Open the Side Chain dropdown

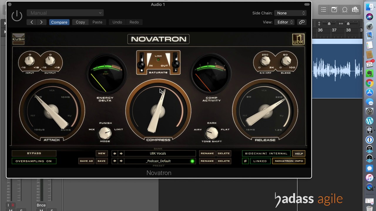(x=290, y=13)
